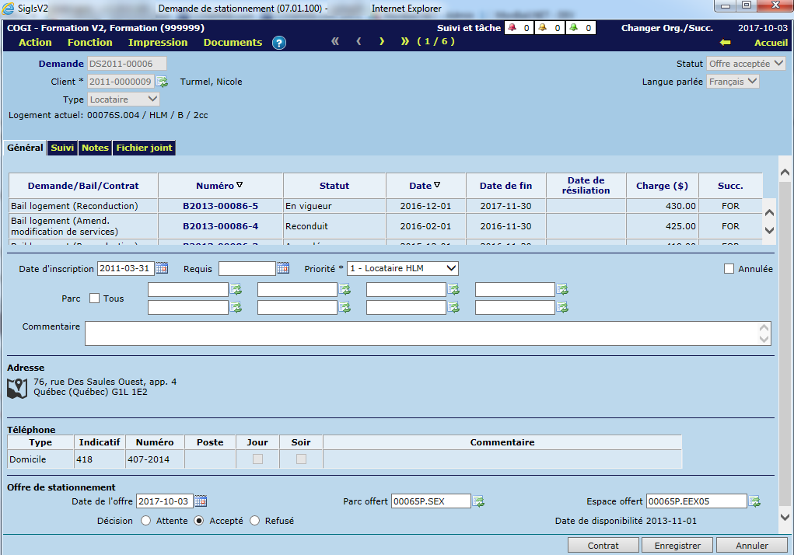This screenshot has height=555, width=794.
Task: Click the address map marker icon
Action: [x=17, y=388]
